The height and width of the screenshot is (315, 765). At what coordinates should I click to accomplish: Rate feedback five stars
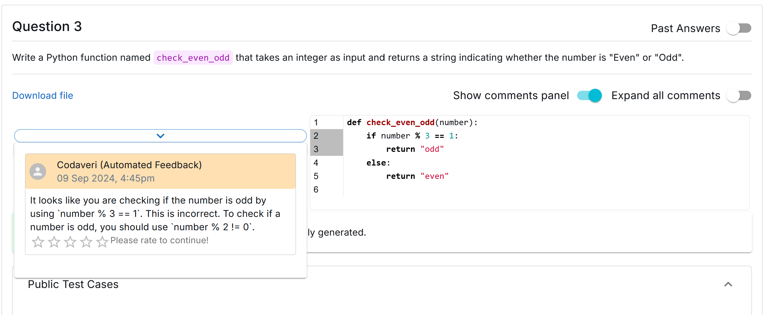point(102,242)
